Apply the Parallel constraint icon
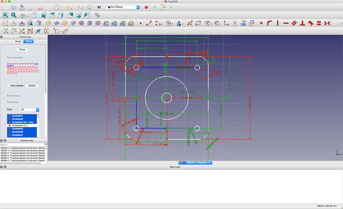This screenshot has height=209, width=343. [x=294, y=23]
